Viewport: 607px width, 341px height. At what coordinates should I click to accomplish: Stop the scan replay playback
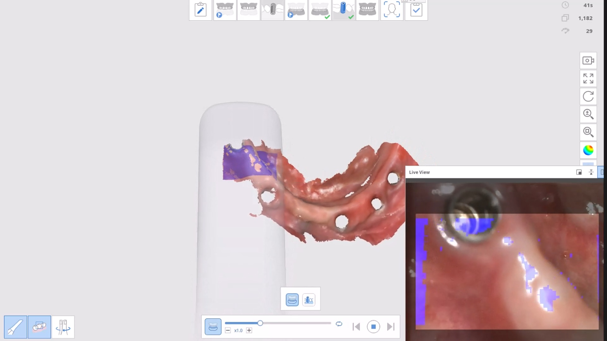click(373, 327)
